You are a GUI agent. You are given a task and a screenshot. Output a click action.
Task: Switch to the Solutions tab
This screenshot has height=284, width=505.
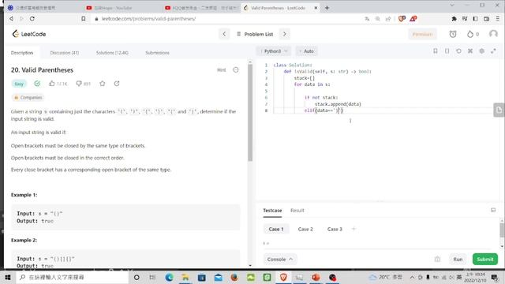pos(112,53)
